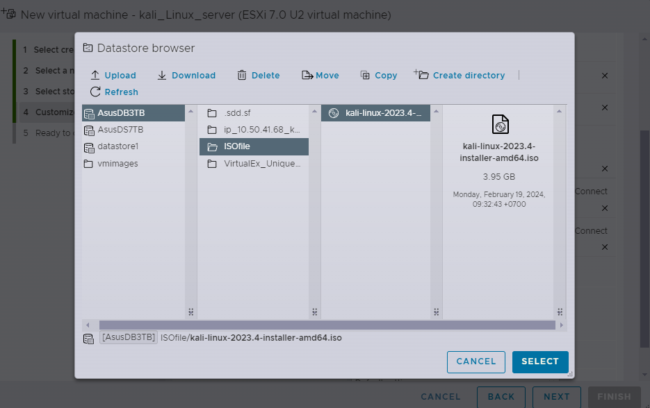The height and width of the screenshot is (408, 650).
Task: Click the Create directory folder icon
Action: point(421,74)
